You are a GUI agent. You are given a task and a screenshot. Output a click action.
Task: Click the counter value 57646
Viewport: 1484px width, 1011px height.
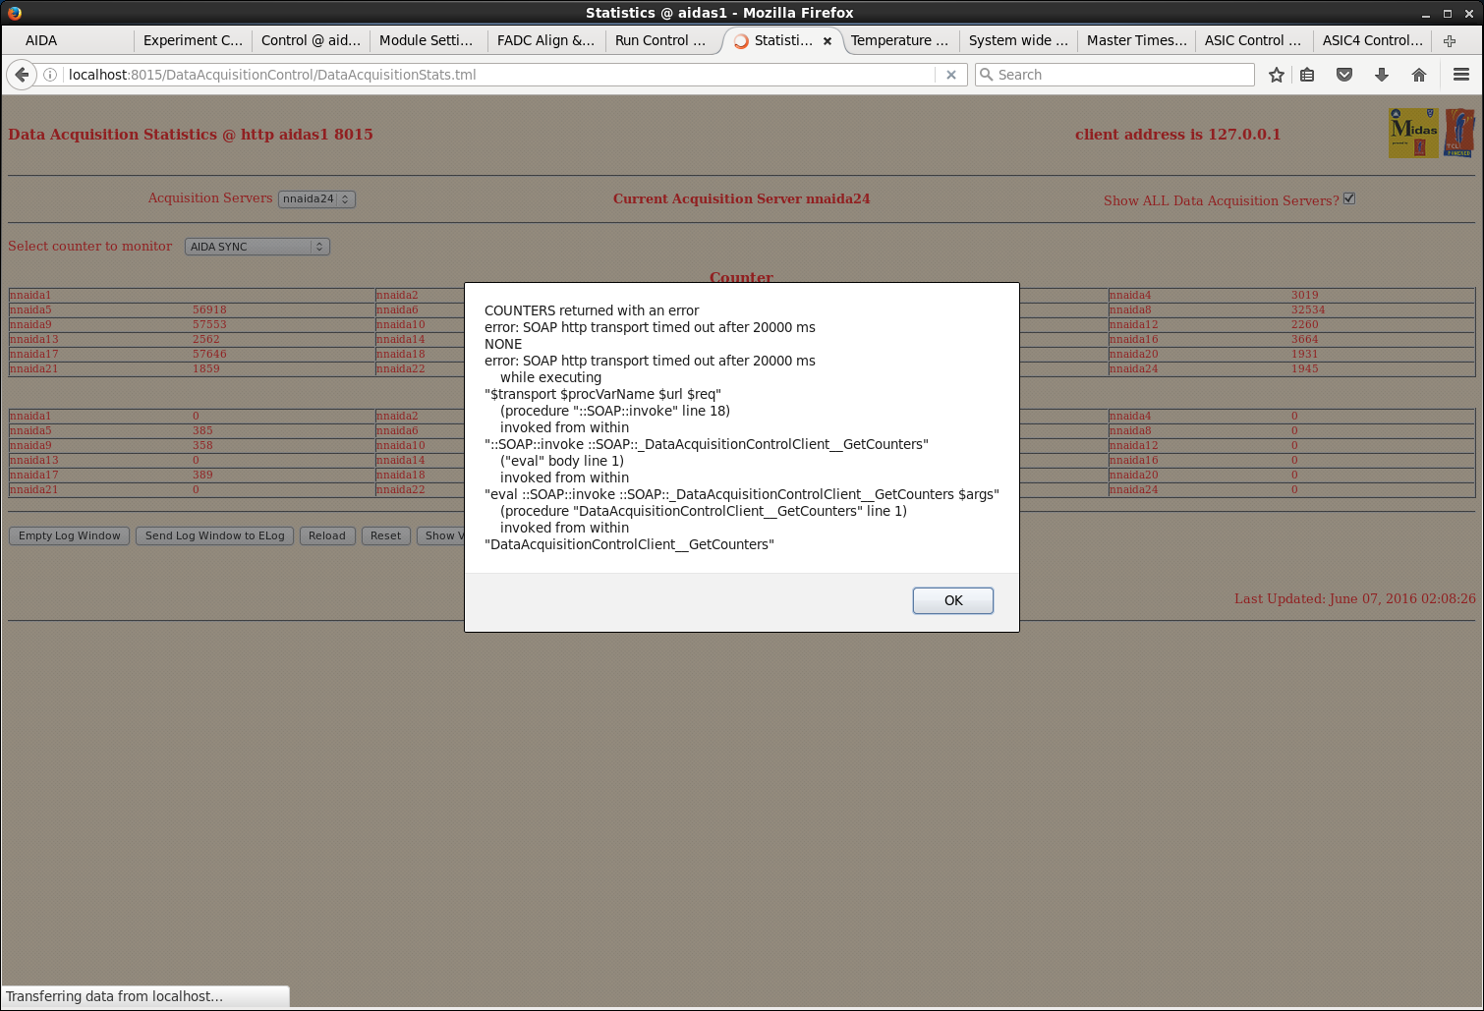click(x=209, y=354)
